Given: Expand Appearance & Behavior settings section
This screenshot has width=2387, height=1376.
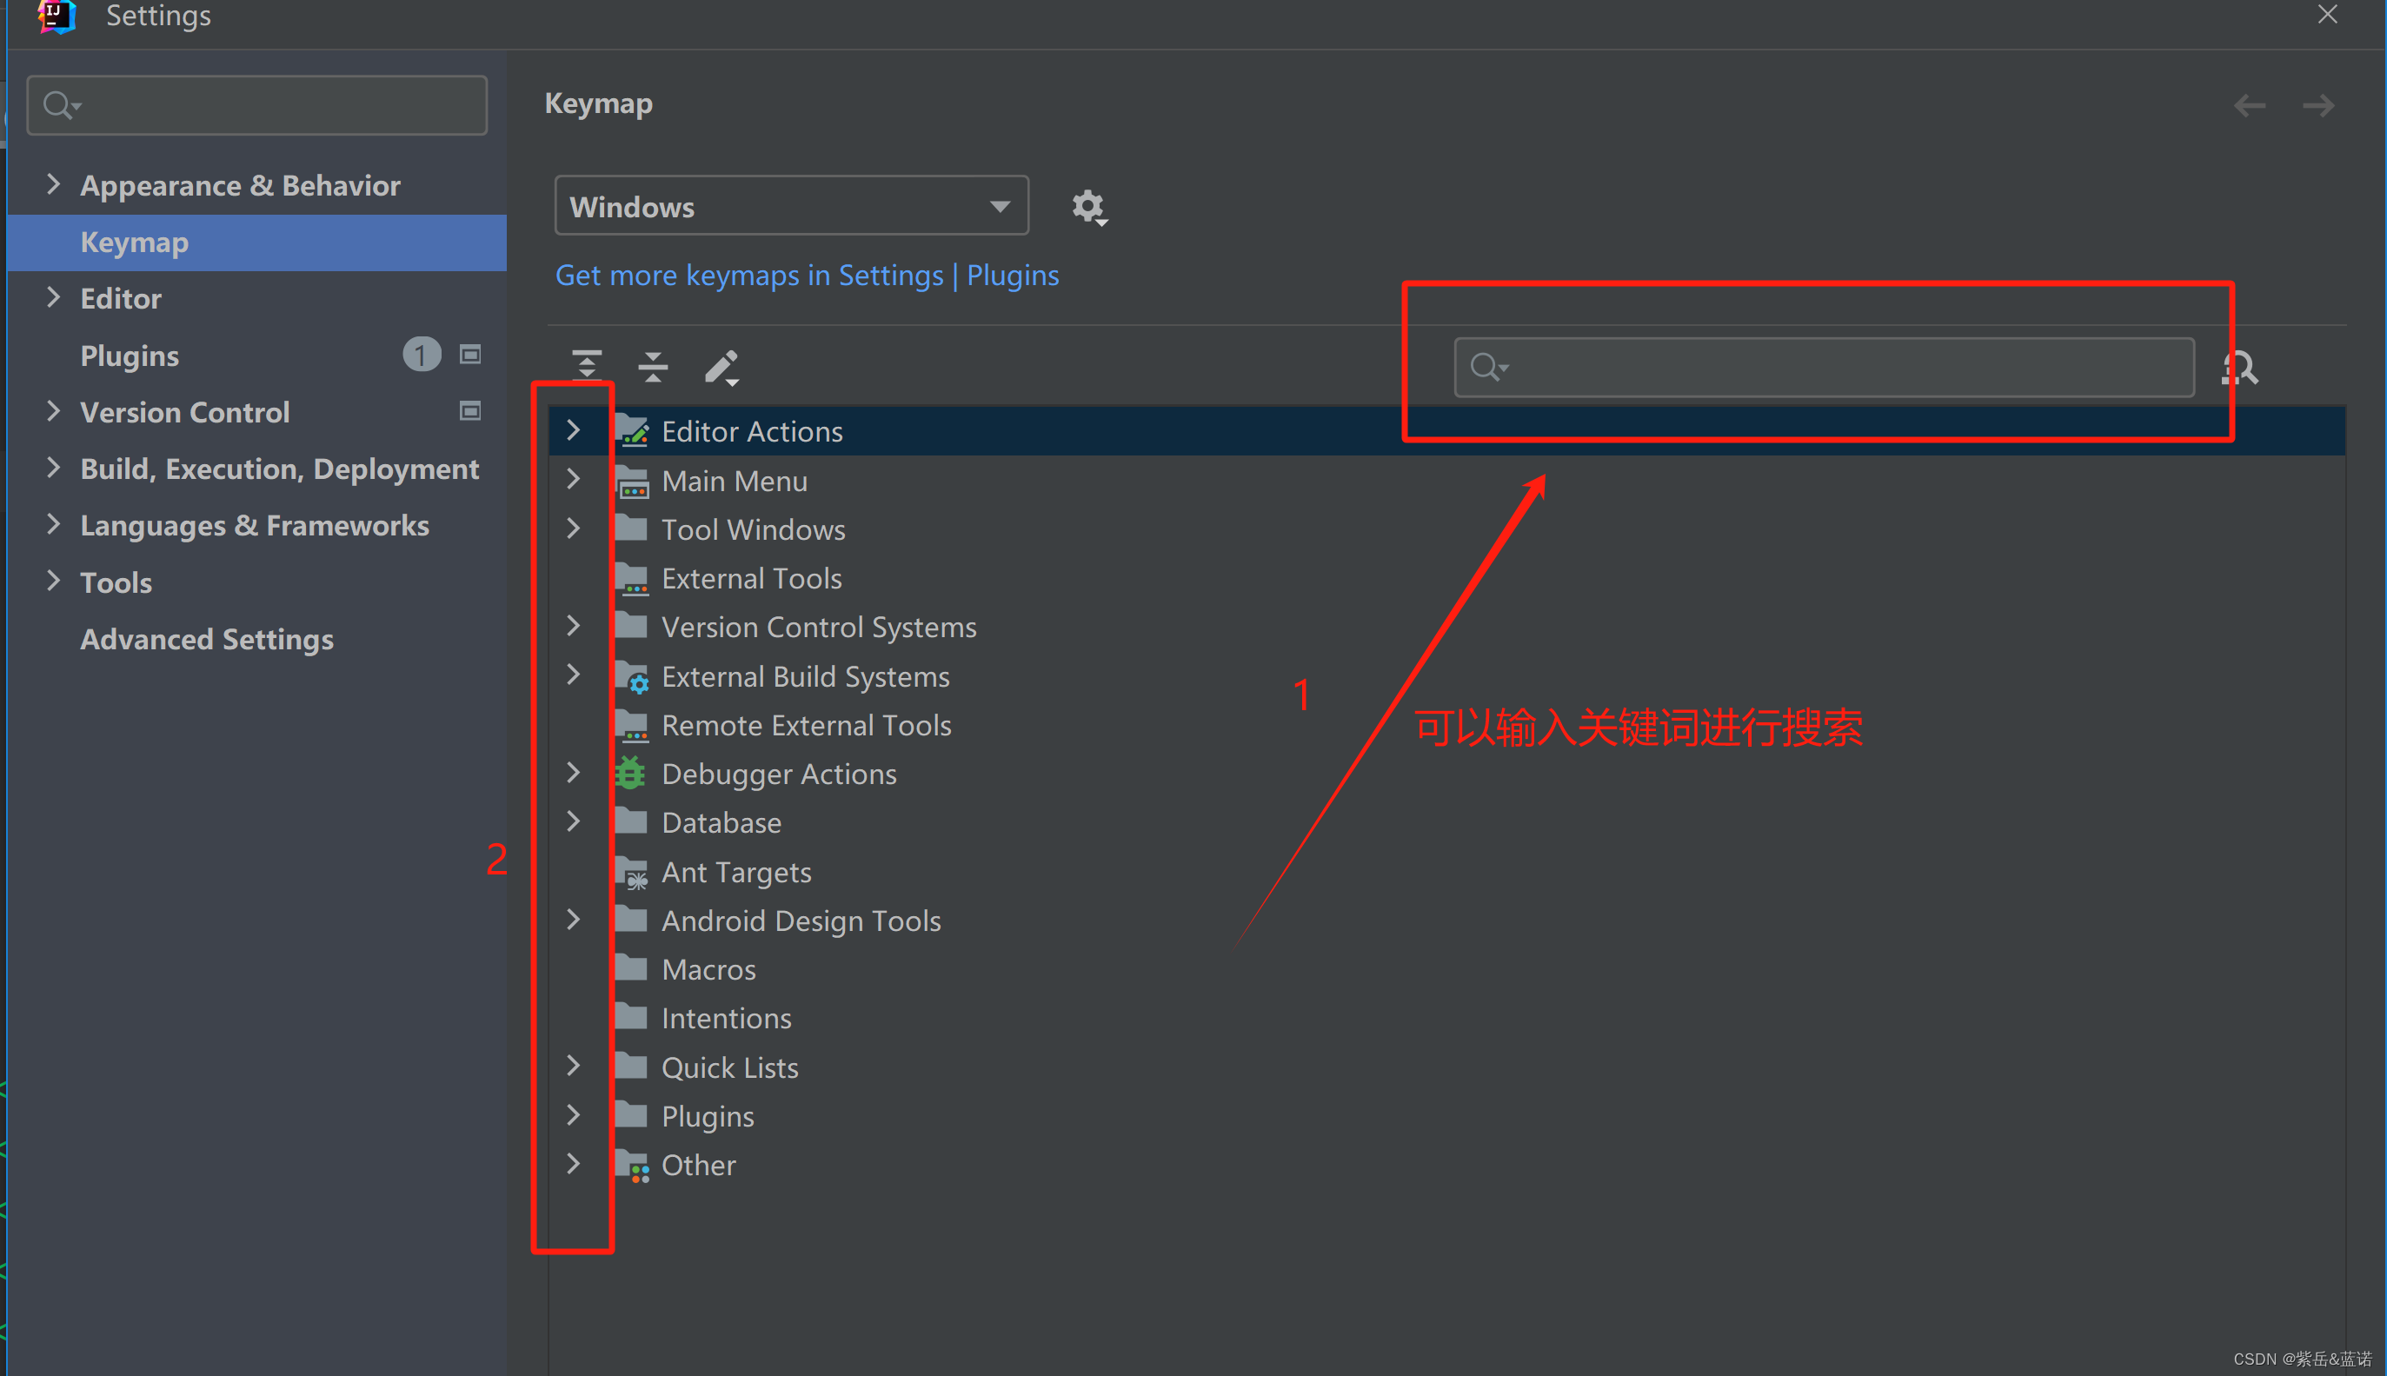Looking at the screenshot, I should coord(54,184).
